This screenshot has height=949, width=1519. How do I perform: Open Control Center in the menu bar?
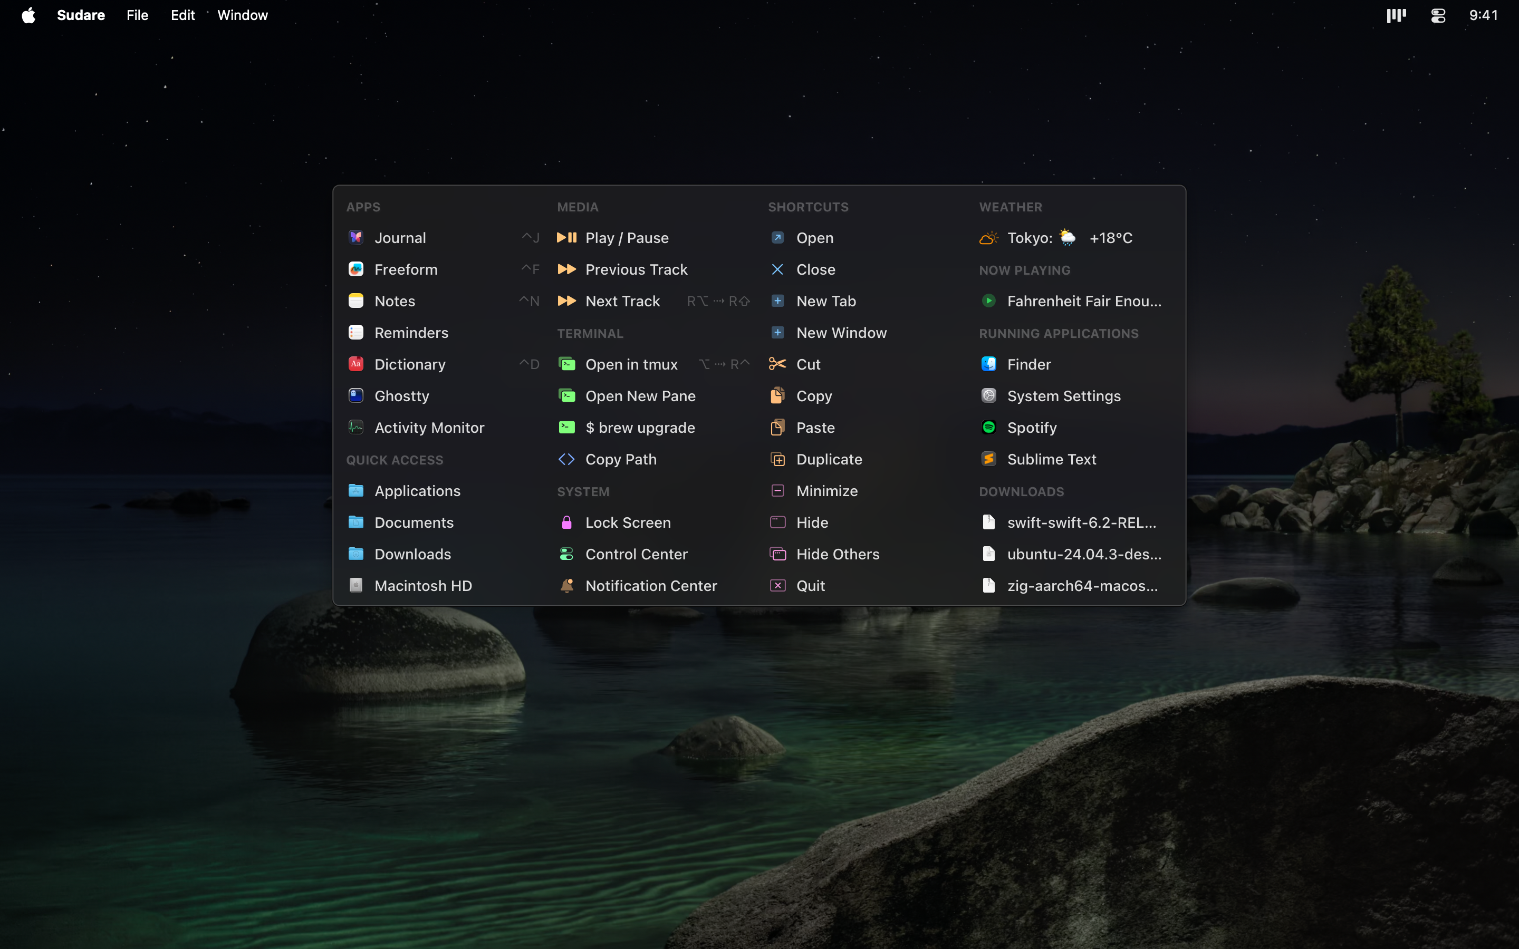point(1437,15)
